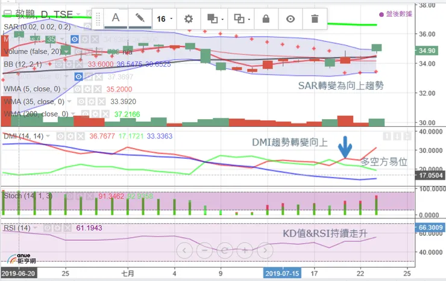Click the 2019-07-15 date marker
The image size is (446, 281).
(x=282, y=273)
